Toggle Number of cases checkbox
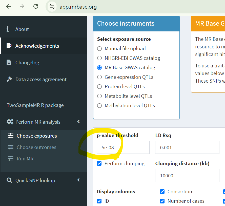The height and width of the screenshot is (206, 225). click(162, 201)
